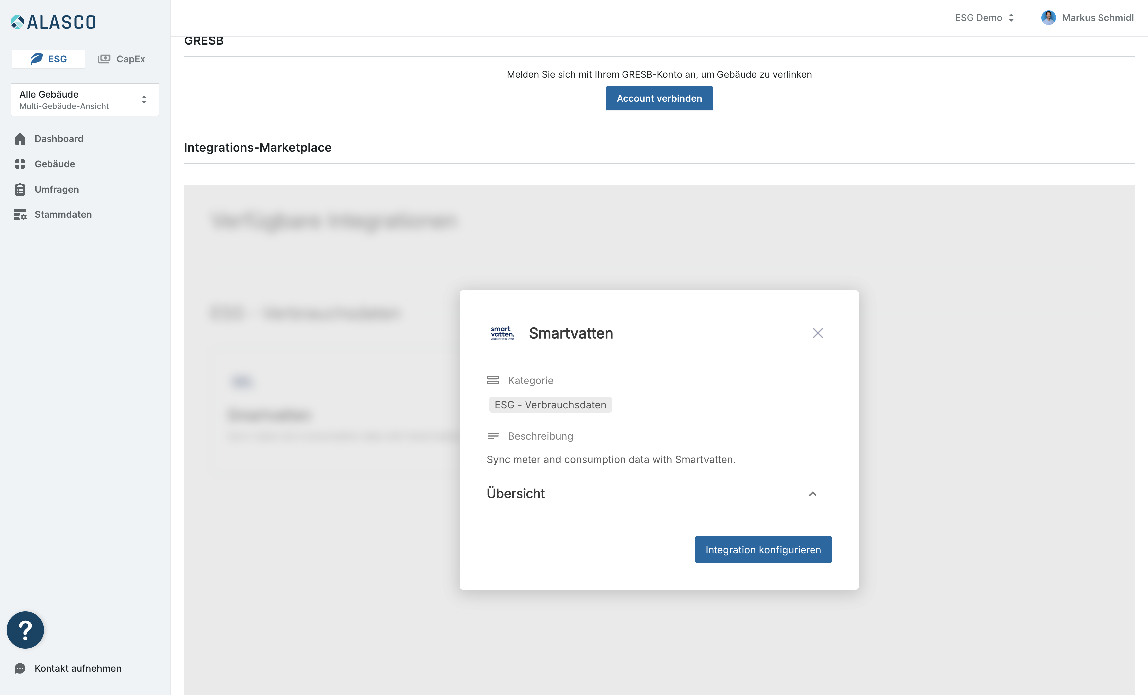1148x695 pixels.
Task: Open the ESG Demo account switcher
Action: tap(985, 18)
